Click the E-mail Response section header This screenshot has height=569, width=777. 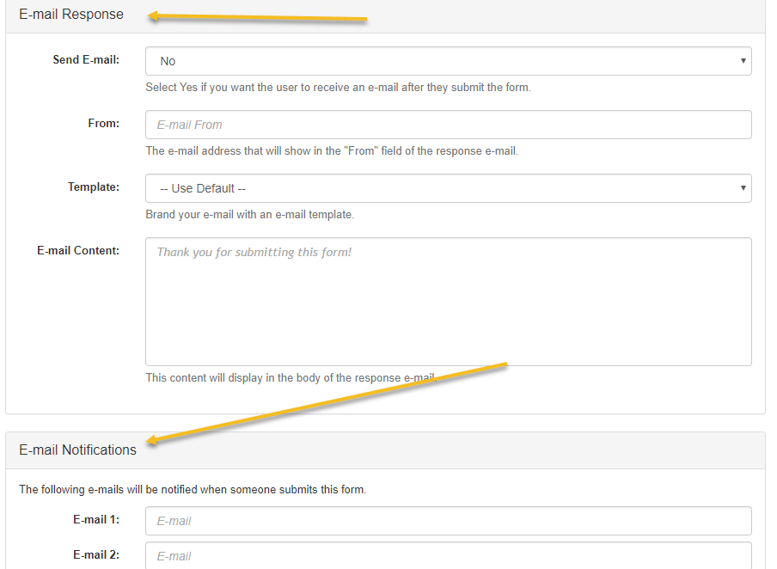pyautogui.click(x=71, y=15)
